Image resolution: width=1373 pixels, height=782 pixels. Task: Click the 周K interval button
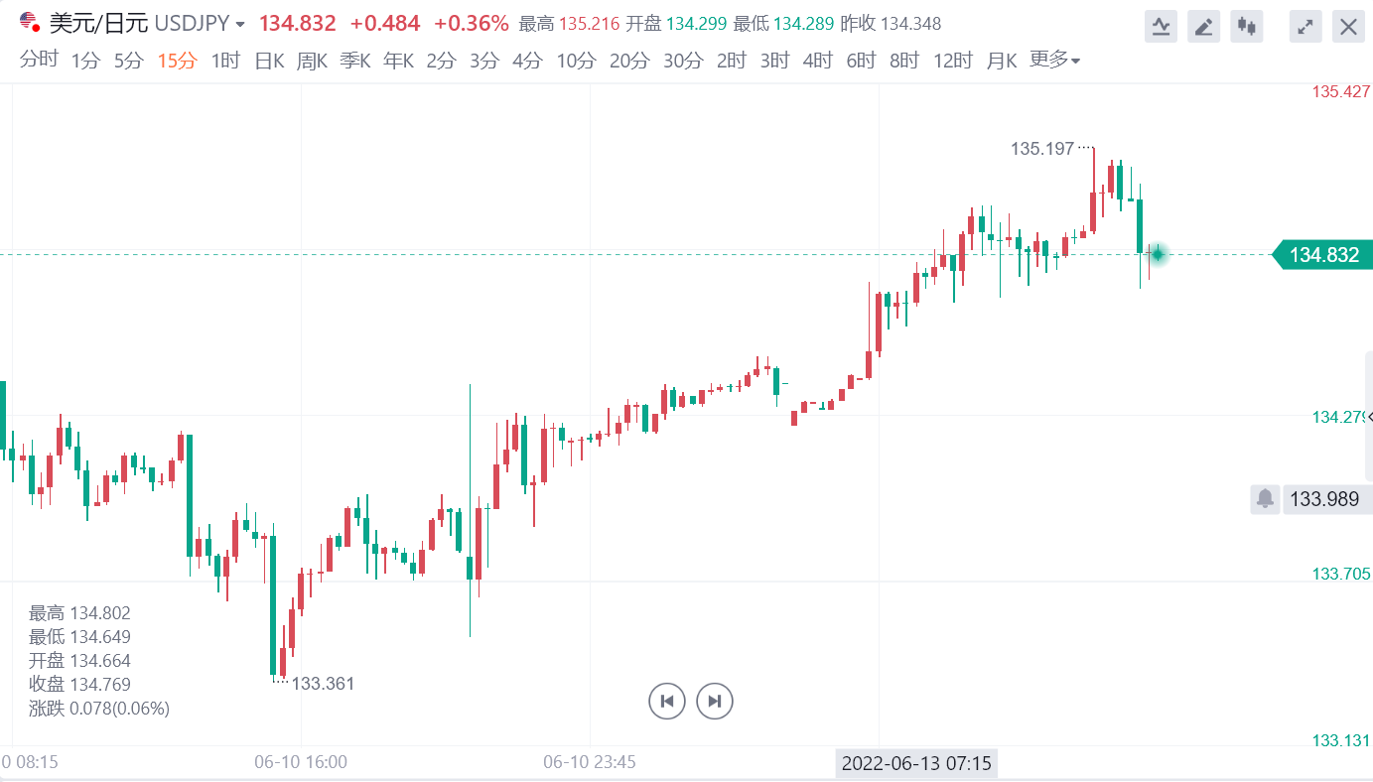pos(312,61)
